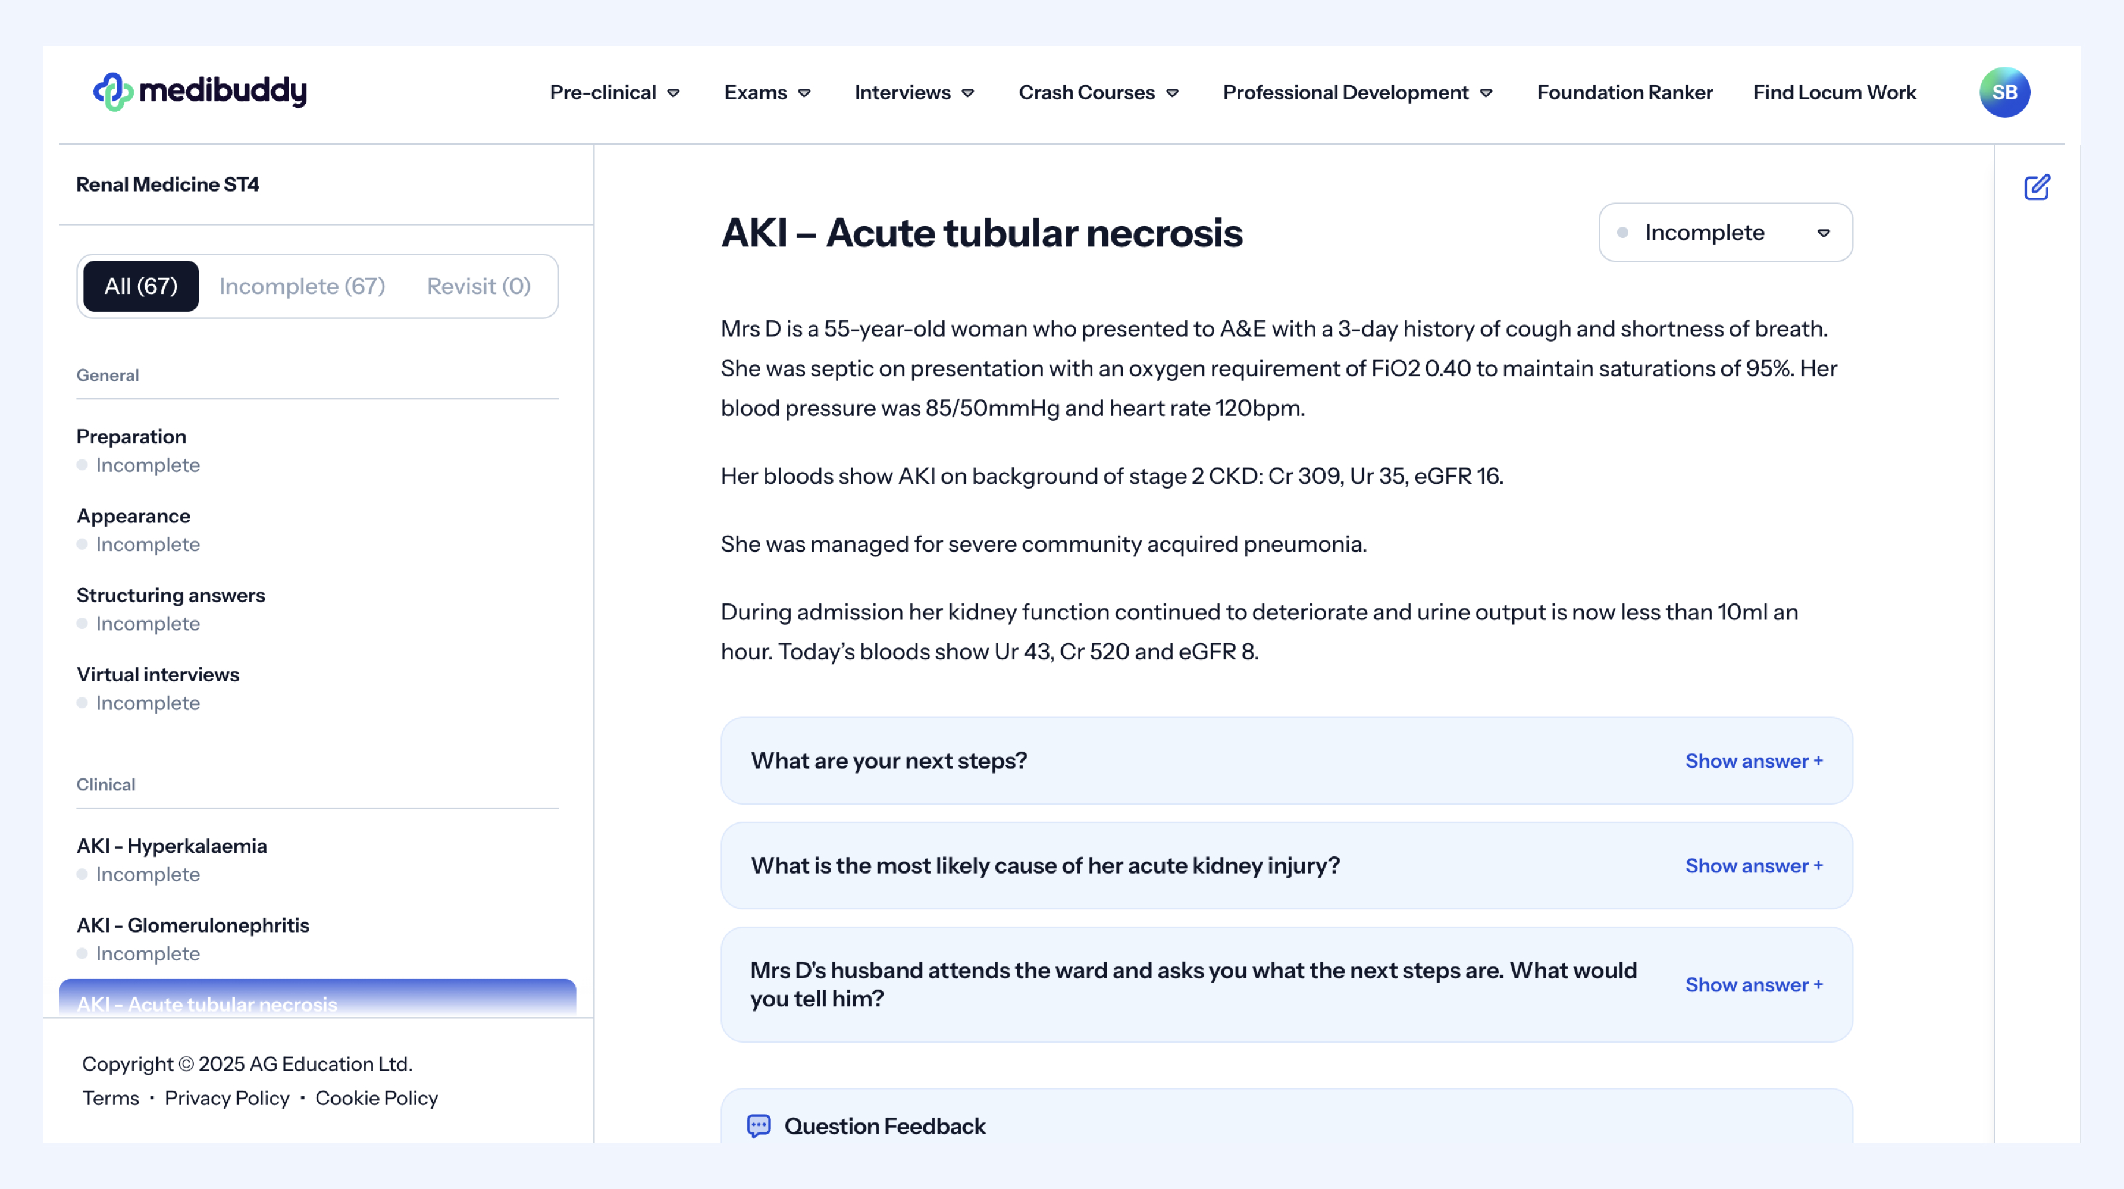Expand answer for most likely AKI cause
The image size is (2124, 1189).
(1753, 865)
